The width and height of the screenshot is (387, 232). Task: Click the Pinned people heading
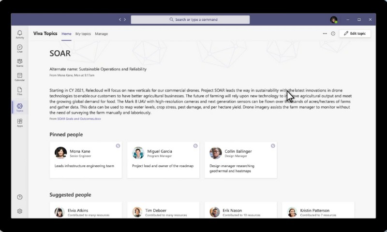point(66,135)
